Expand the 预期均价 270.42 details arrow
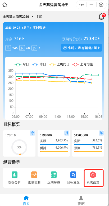Screen dimensions: 109x206 tap(98, 39)
